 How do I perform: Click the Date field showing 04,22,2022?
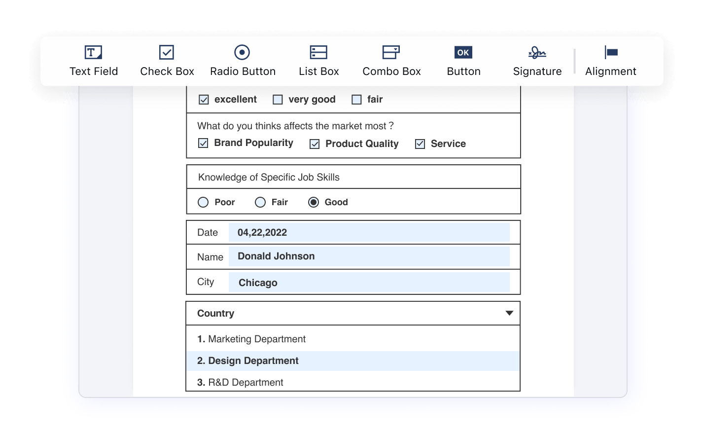pos(369,232)
